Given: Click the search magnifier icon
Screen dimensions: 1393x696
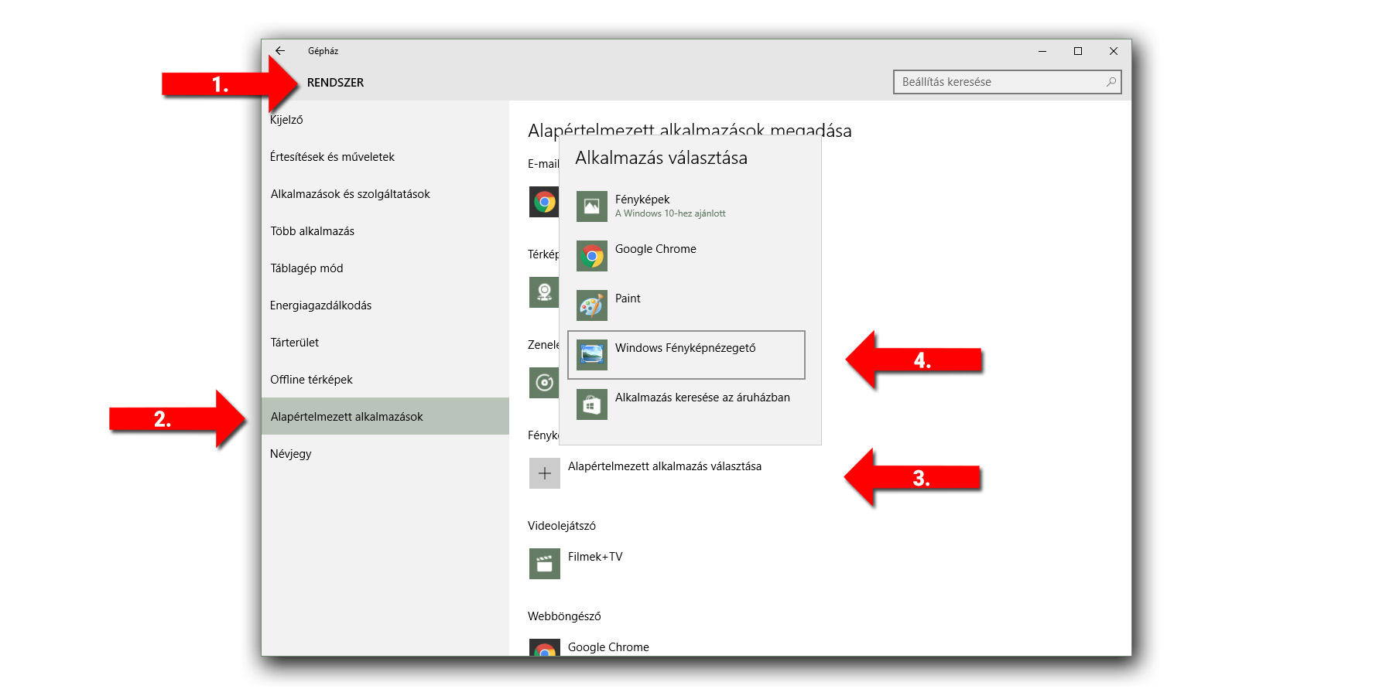Looking at the screenshot, I should [1111, 82].
